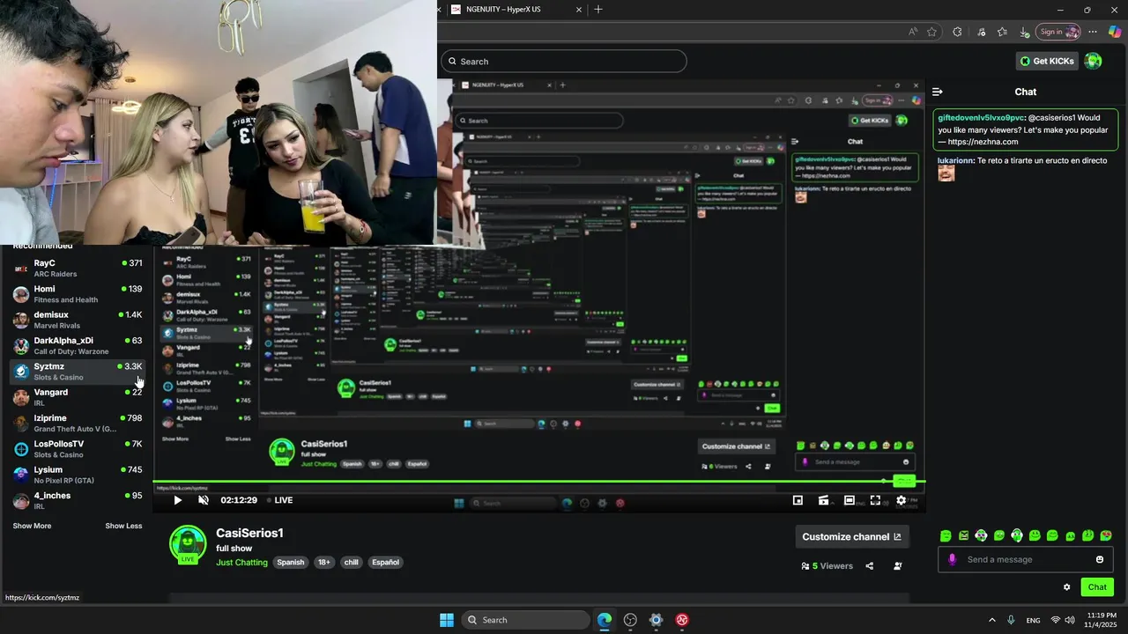Click the Windows taskbar Search box

pos(526,620)
